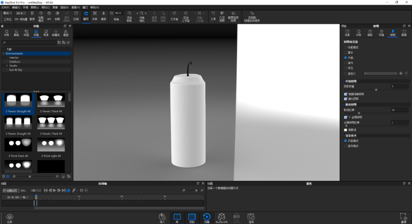Toggle the Animation (动画) button in the bottom toolbar
The width and height of the screenshot is (412, 224).
[207, 218]
